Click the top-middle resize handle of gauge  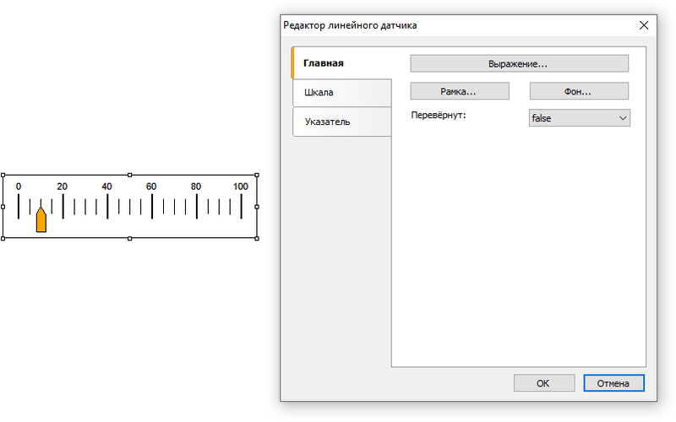pos(130,176)
